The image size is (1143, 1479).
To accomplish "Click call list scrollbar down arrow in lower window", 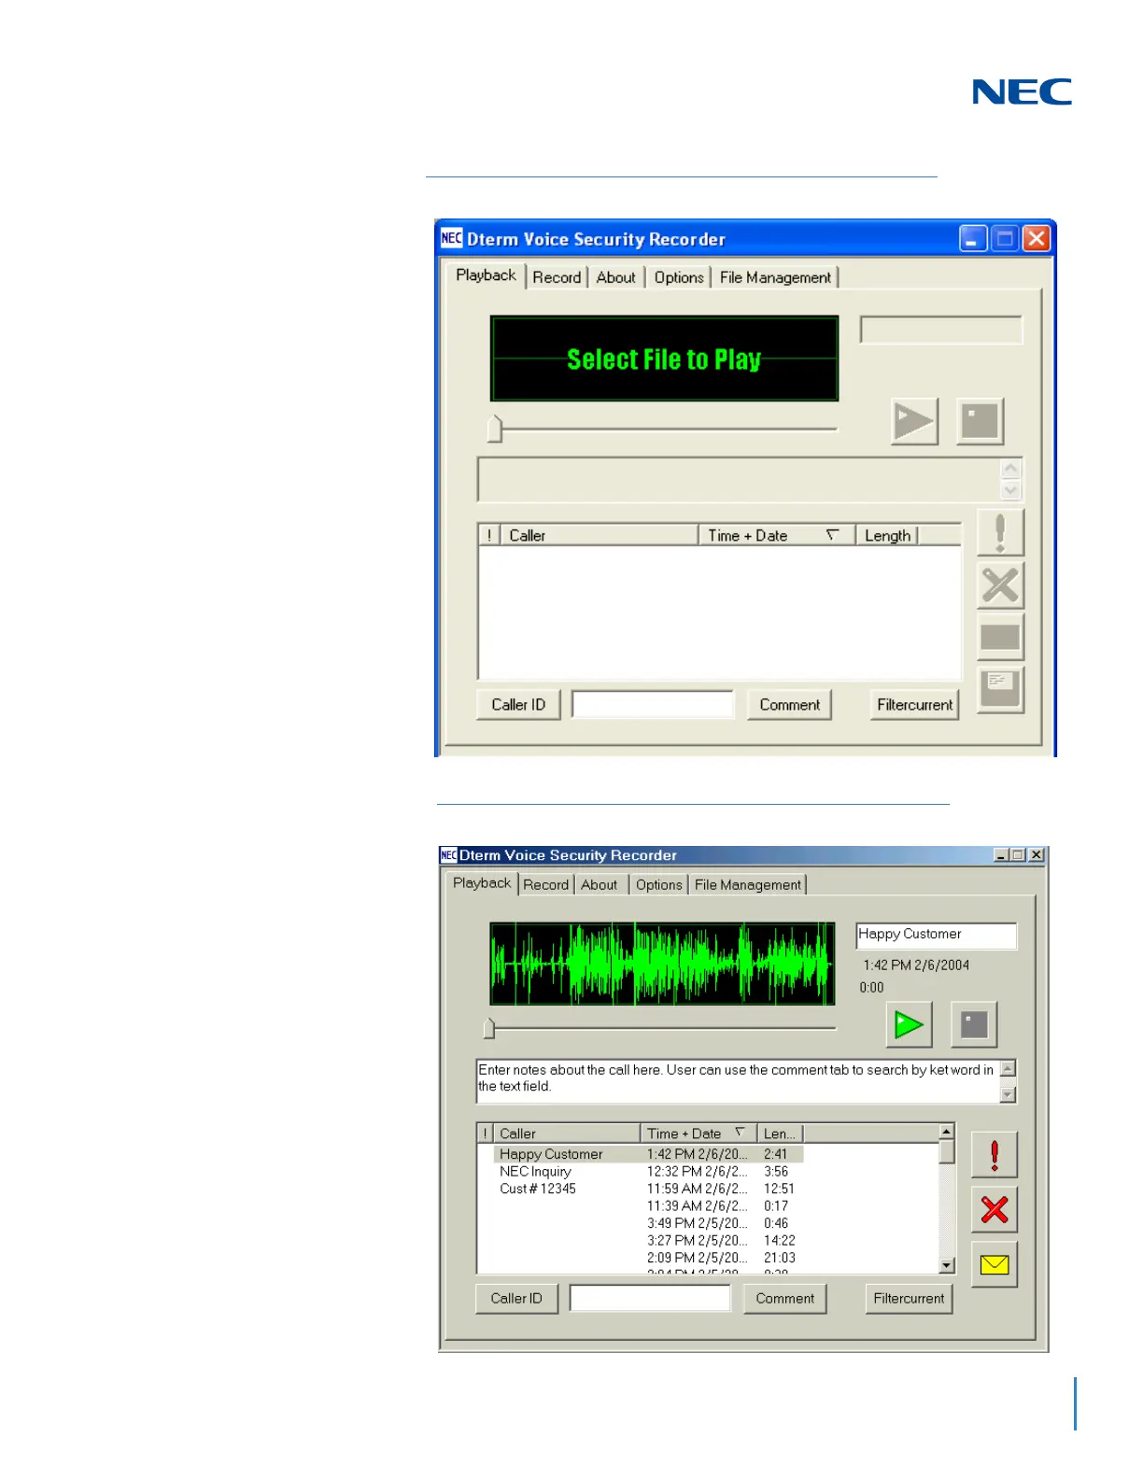I will click(947, 1266).
